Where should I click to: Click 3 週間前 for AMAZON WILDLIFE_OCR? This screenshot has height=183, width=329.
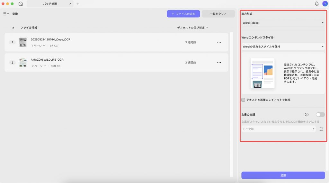click(x=190, y=63)
